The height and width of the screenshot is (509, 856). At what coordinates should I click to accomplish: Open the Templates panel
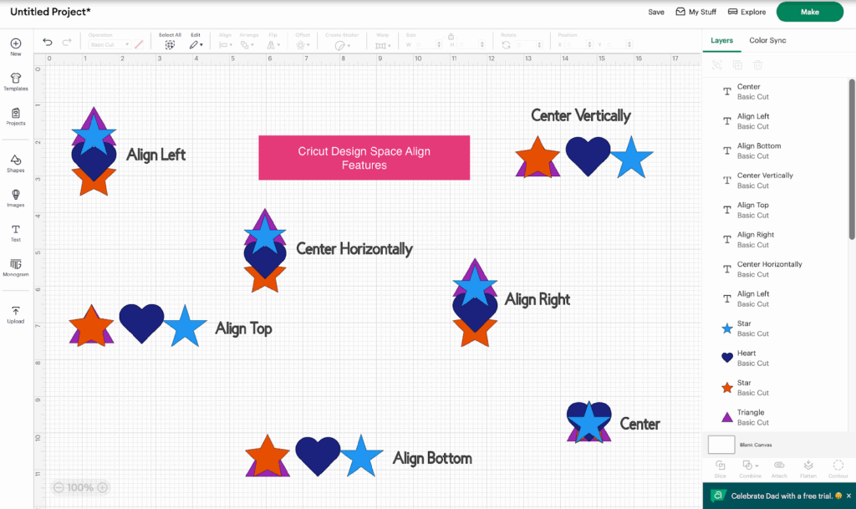16,82
